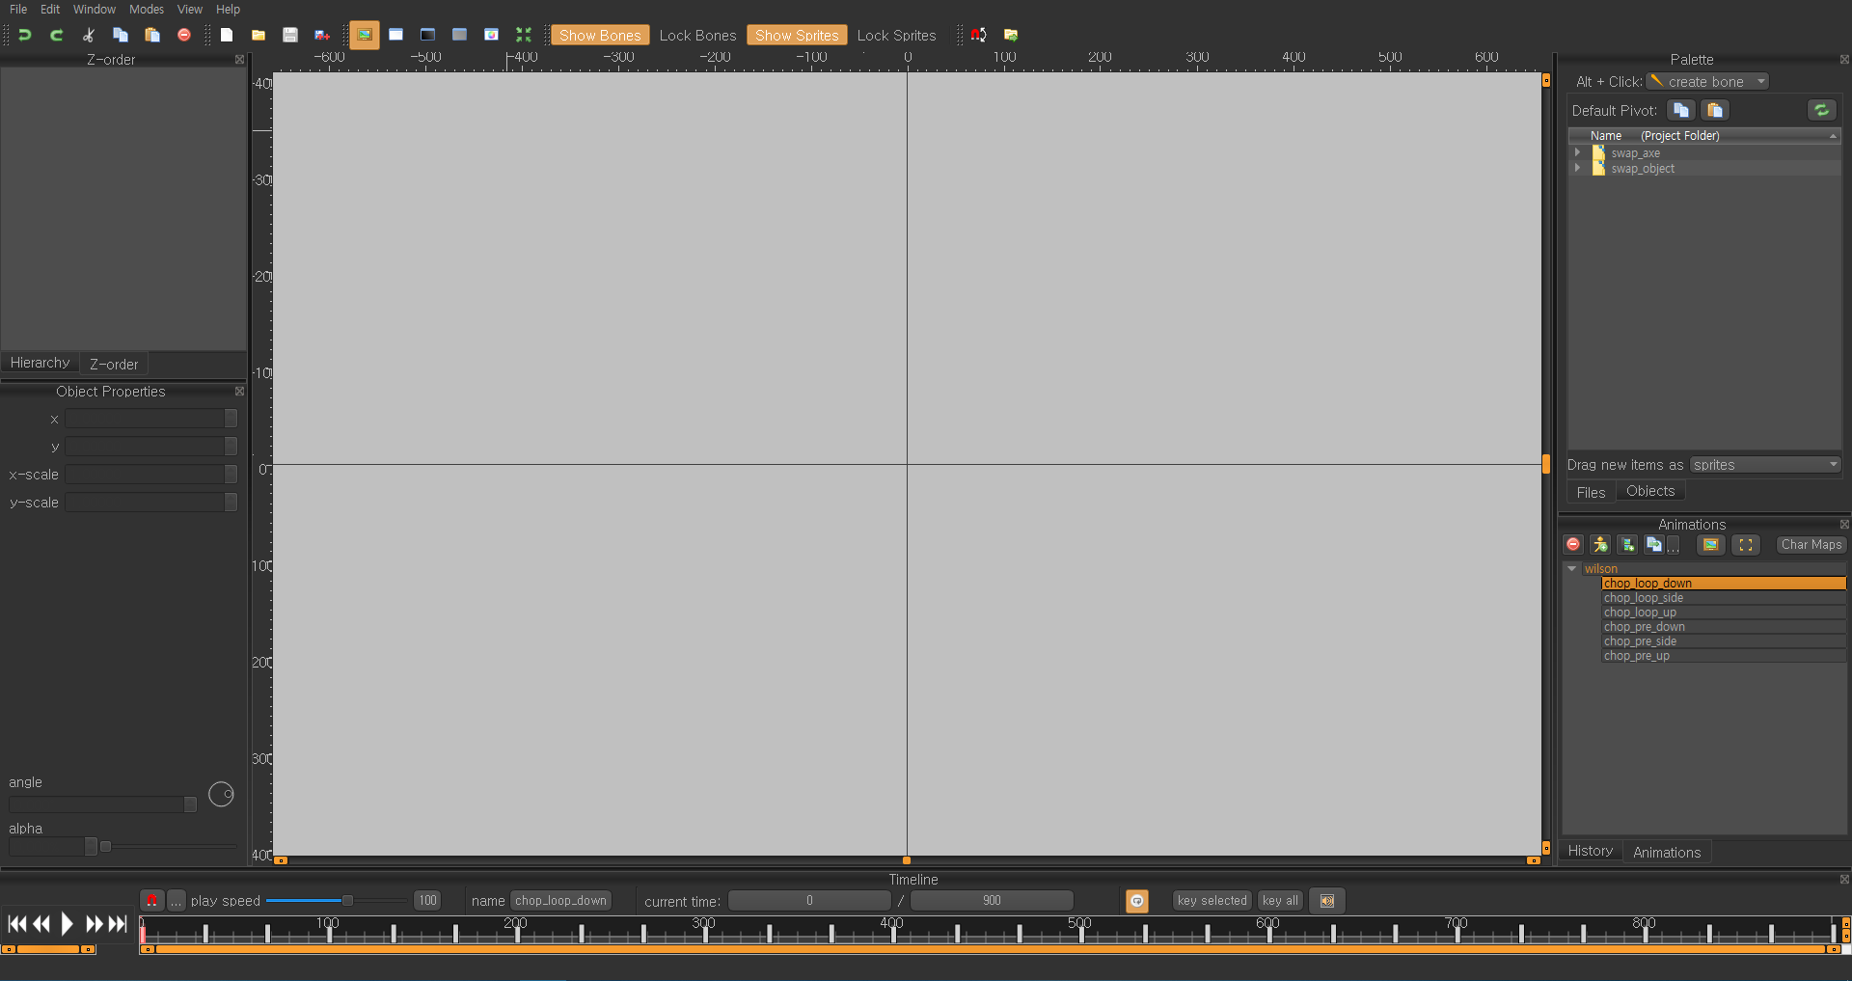
Task: Click the undo arrow in the toolbar
Action: click(x=25, y=35)
